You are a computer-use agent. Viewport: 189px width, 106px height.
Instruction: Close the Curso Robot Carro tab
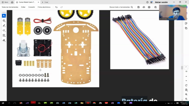point(38,2)
